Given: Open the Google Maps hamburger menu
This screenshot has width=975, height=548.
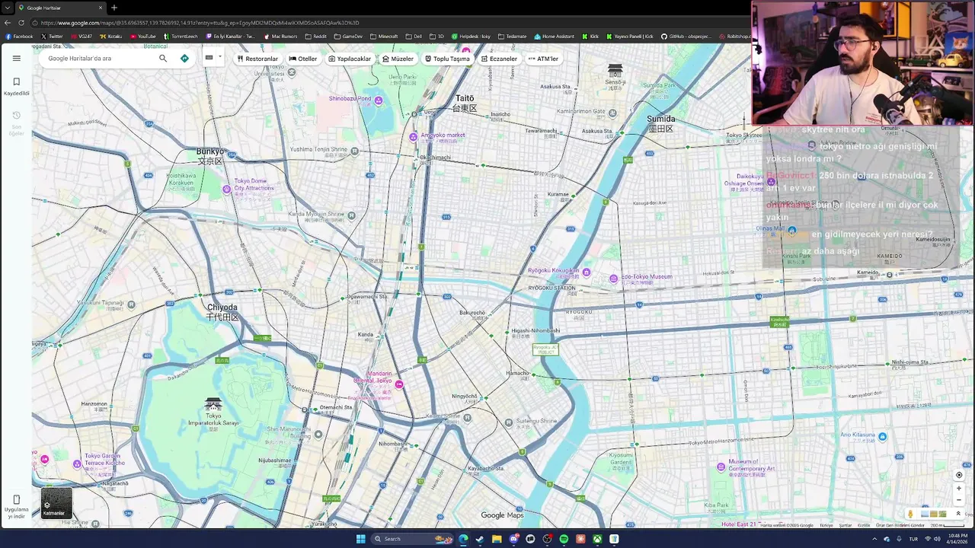Looking at the screenshot, I should tap(16, 58).
